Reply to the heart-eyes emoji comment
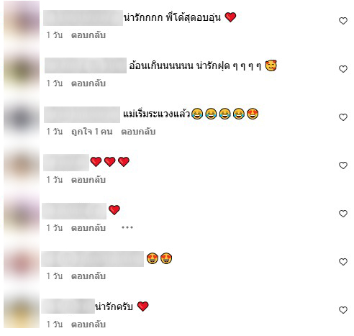Image resolution: width=354 pixels, height=336 pixels. pyautogui.click(x=88, y=276)
